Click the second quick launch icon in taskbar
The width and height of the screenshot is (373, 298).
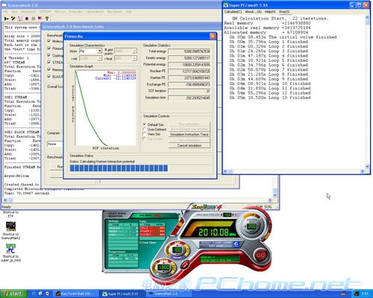[x=40, y=294]
